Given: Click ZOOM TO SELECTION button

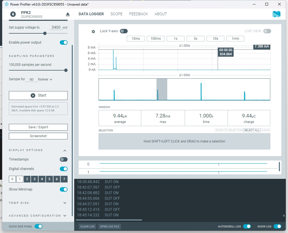Looking at the screenshot, I should coord(229,130).
